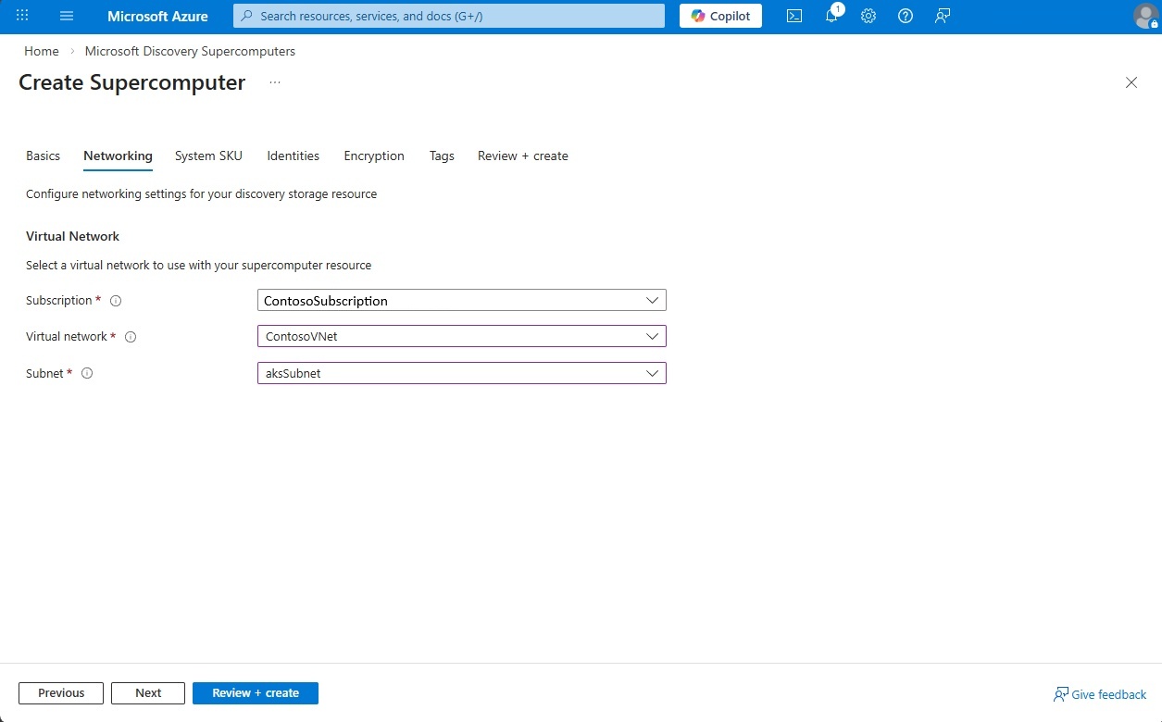Viewport: 1162px width, 722px height.
Task: Open help and support question icon
Action: coord(906,16)
